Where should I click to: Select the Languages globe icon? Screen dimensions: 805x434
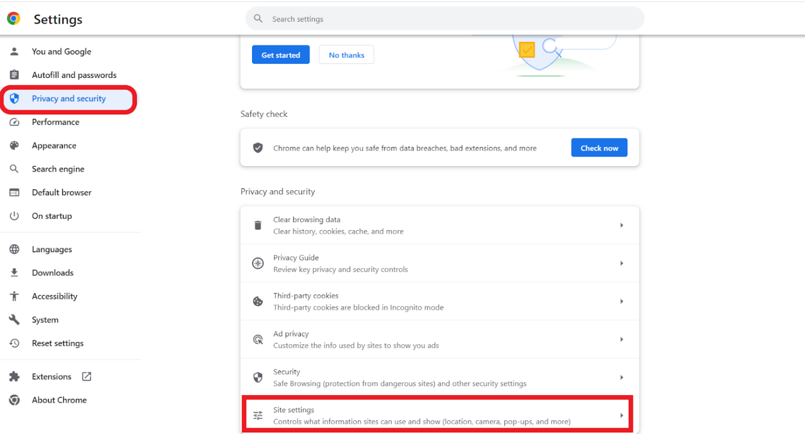click(15, 249)
